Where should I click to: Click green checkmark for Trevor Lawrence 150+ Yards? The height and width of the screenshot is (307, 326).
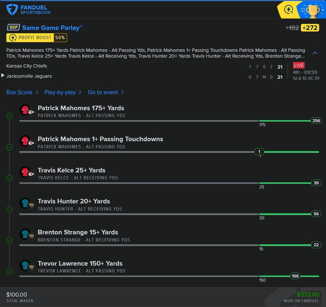pyautogui.click(x=10, y=271)
